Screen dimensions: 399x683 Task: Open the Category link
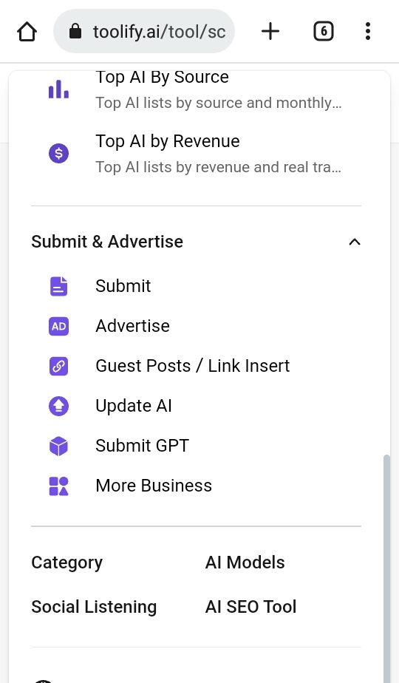tap(67, 563)
